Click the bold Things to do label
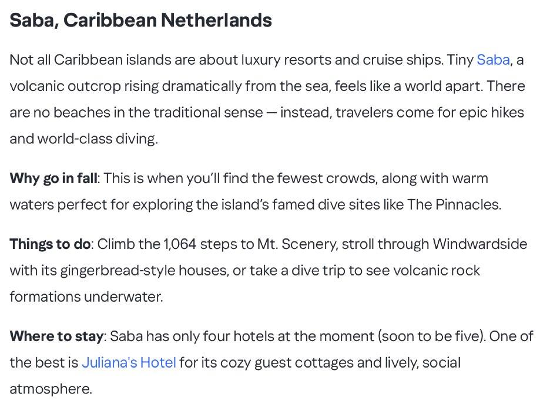The height and width of the screenshot is (404, 550). coord(50,244)
